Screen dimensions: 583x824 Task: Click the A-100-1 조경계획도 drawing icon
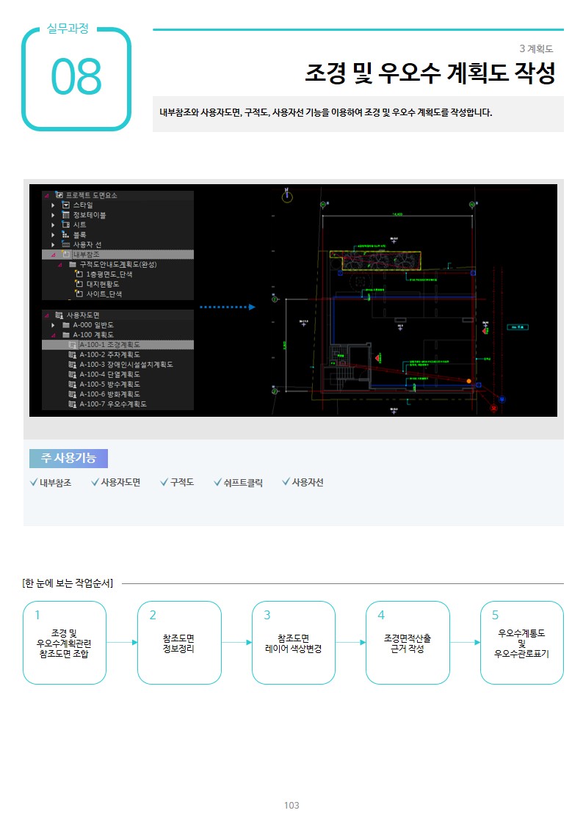click(x=73, y=345)
